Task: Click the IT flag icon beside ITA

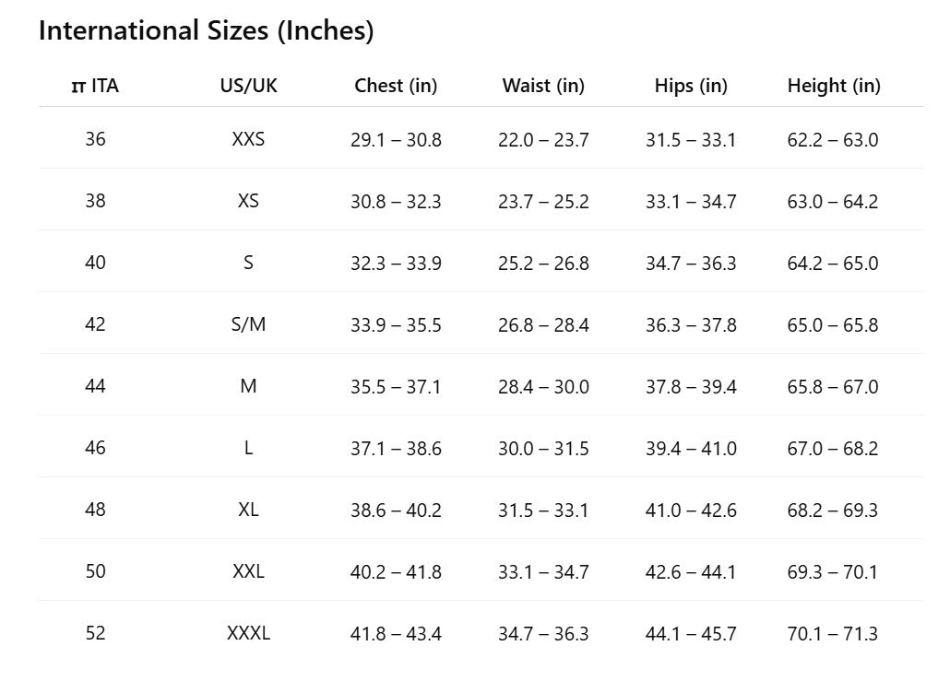Action: pos(78,88)
